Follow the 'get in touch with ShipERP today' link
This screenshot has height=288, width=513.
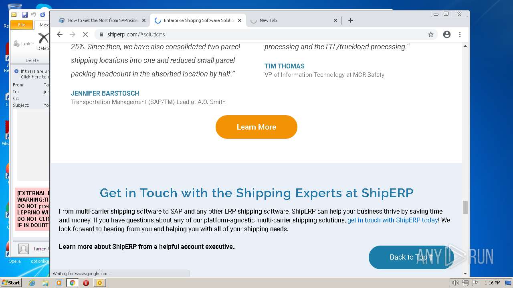(392, 220)
